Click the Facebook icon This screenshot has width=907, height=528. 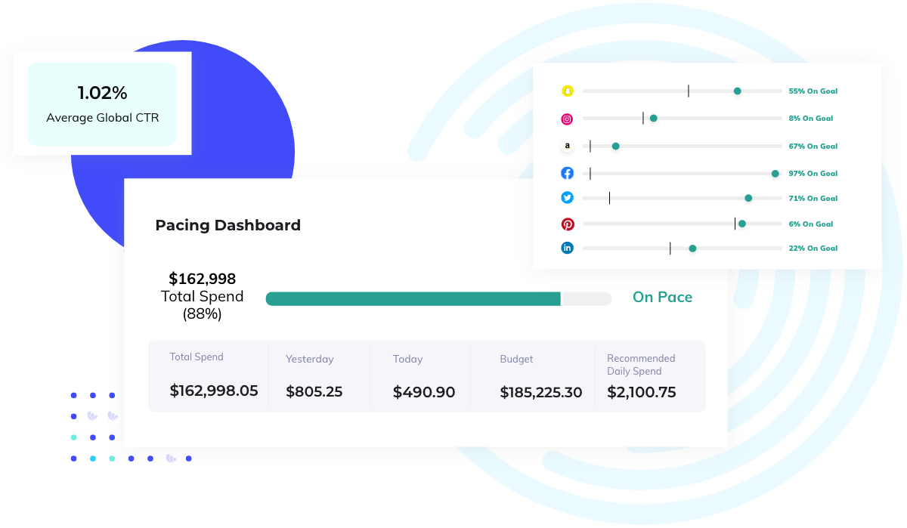(x=568, y=174)
